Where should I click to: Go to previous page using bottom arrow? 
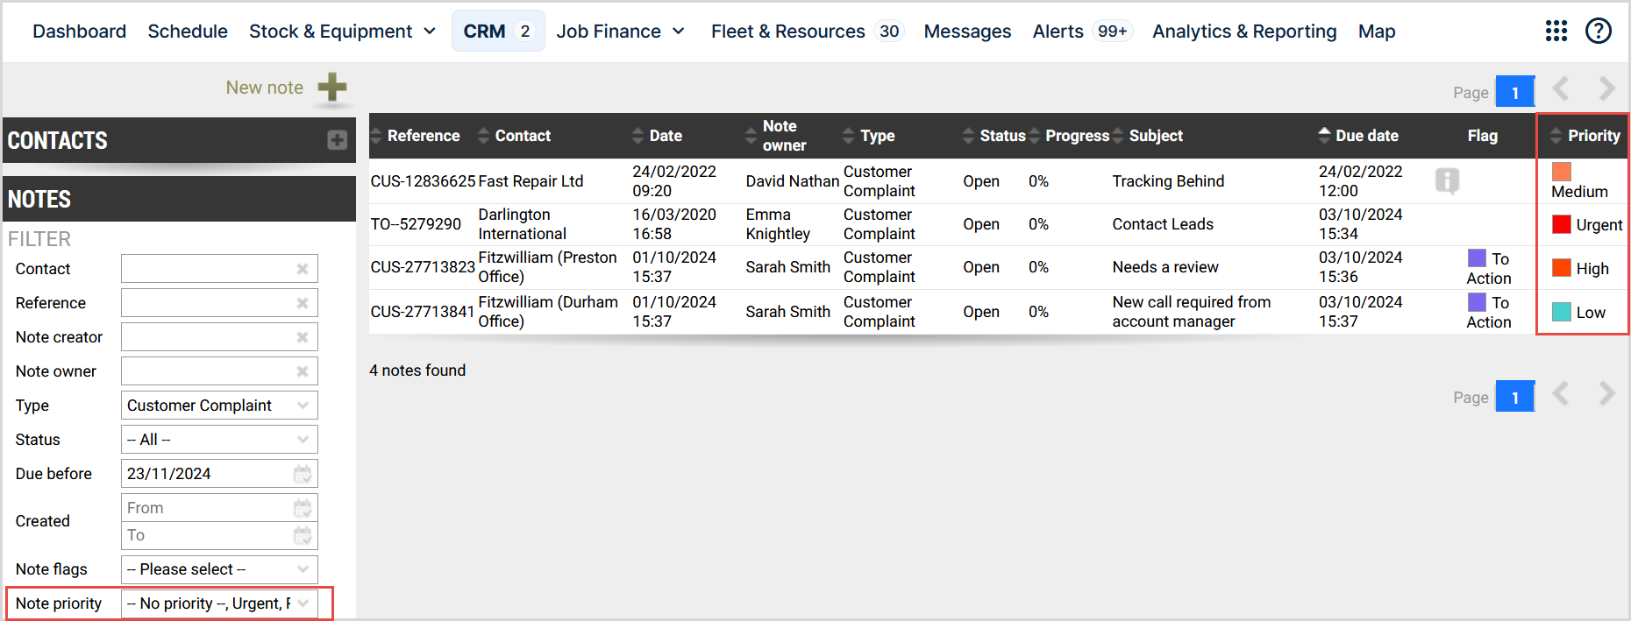[x=1561, y=394]
